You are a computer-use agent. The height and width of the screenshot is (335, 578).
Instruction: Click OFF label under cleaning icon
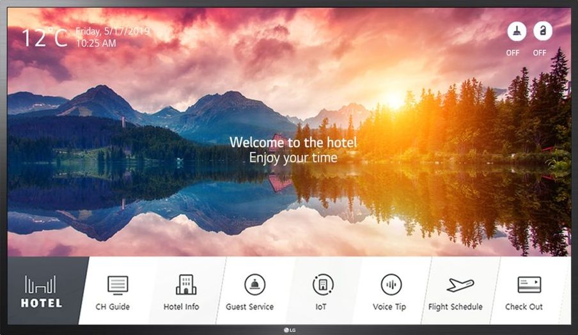coord(513,53)
